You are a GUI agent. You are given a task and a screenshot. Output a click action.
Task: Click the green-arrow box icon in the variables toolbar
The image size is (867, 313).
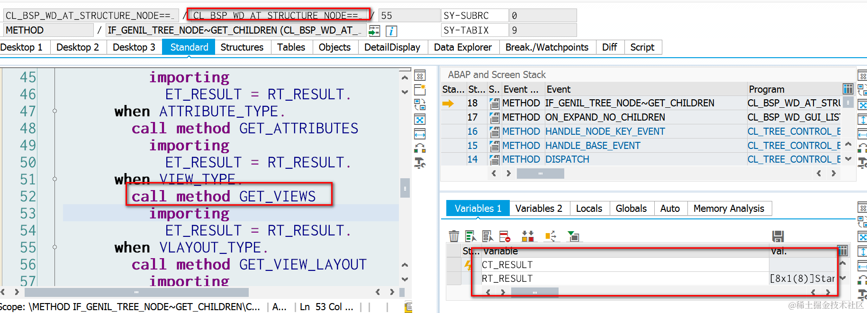tap(573, 236)
